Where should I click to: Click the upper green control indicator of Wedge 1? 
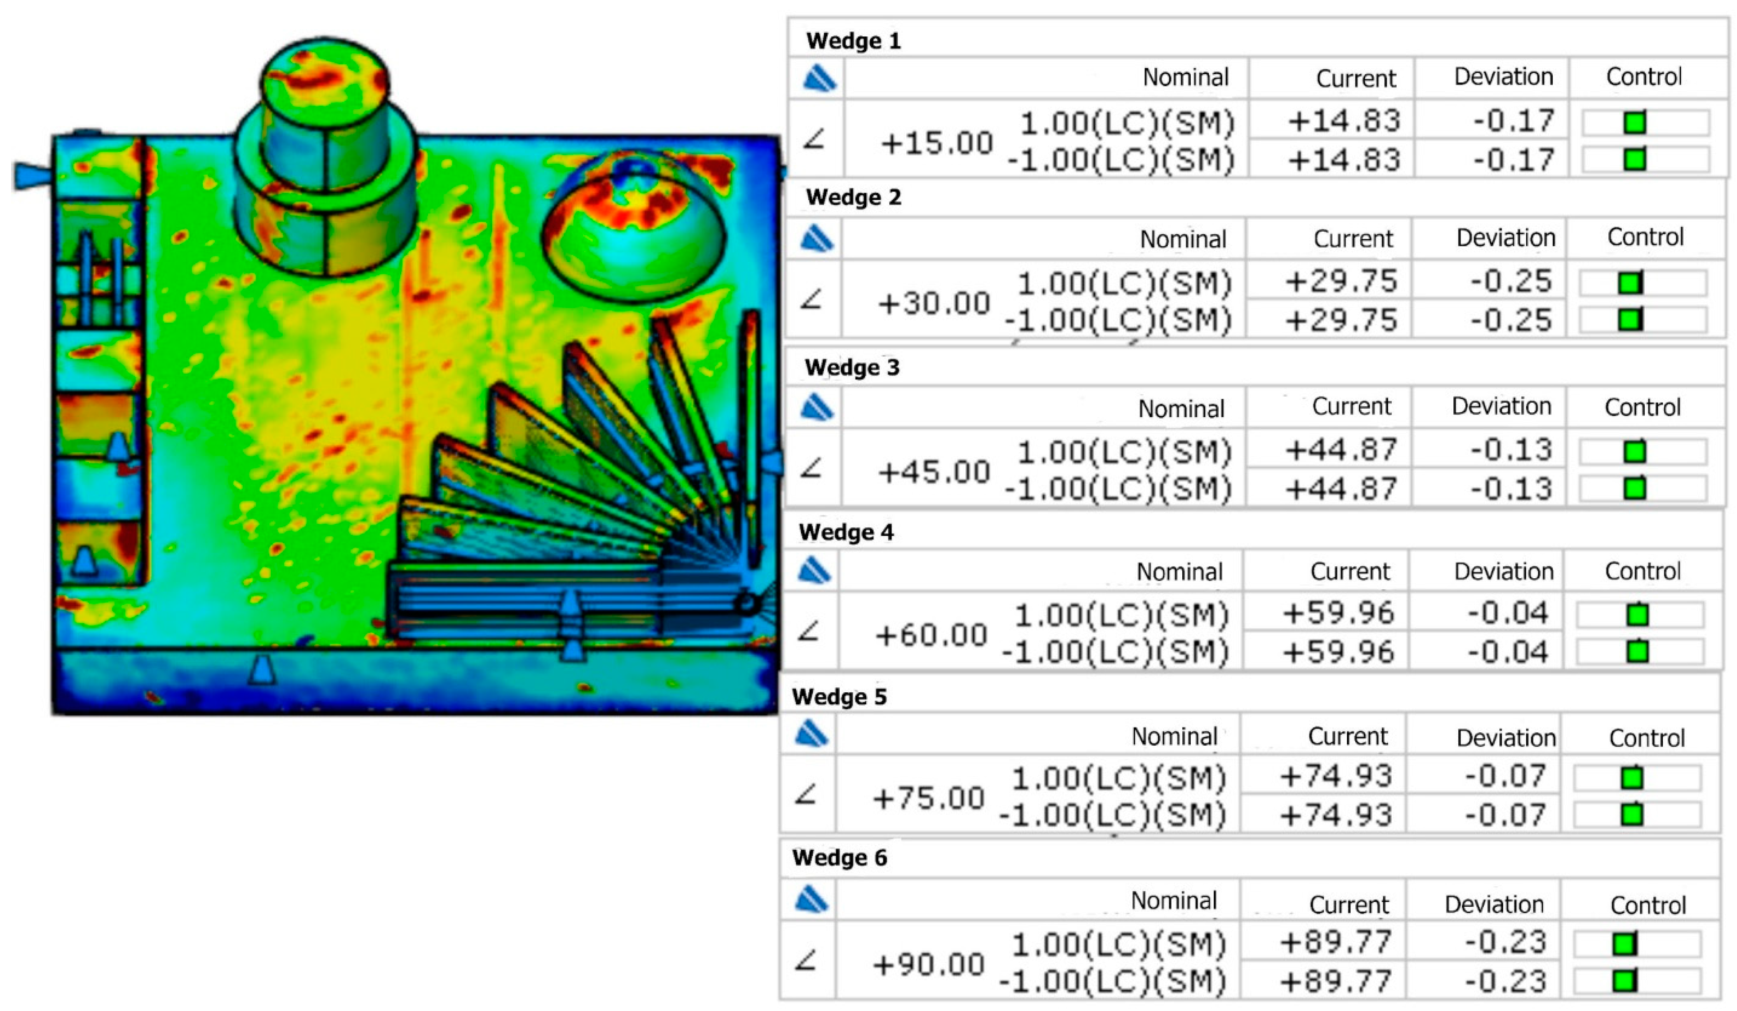[x=1635, y=122]
